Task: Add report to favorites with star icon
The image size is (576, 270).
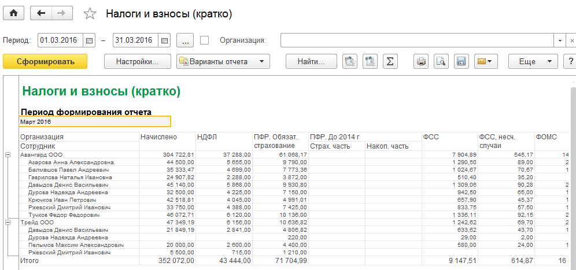Action: point(90,14)
